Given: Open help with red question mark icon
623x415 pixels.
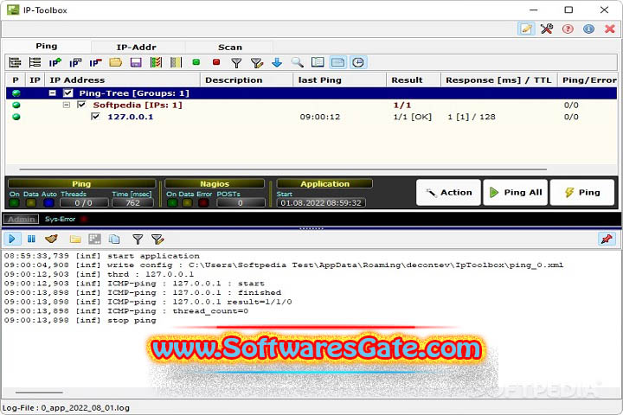Looking at the screenshot, I should [568, 29].
